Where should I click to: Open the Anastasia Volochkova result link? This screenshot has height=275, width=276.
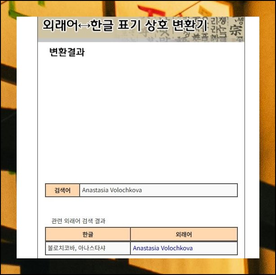click(x=163, y=248)
